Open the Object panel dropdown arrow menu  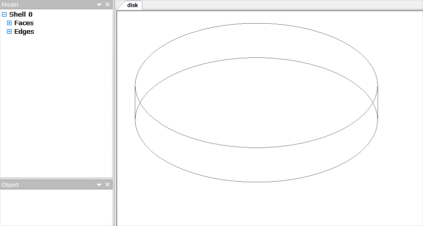tap(99, 185)
